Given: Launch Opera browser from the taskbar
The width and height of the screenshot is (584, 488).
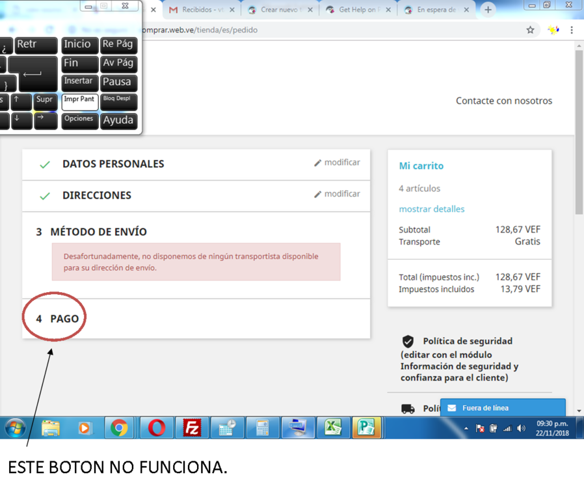Looking at the screenshot, I should click(156, 428).
